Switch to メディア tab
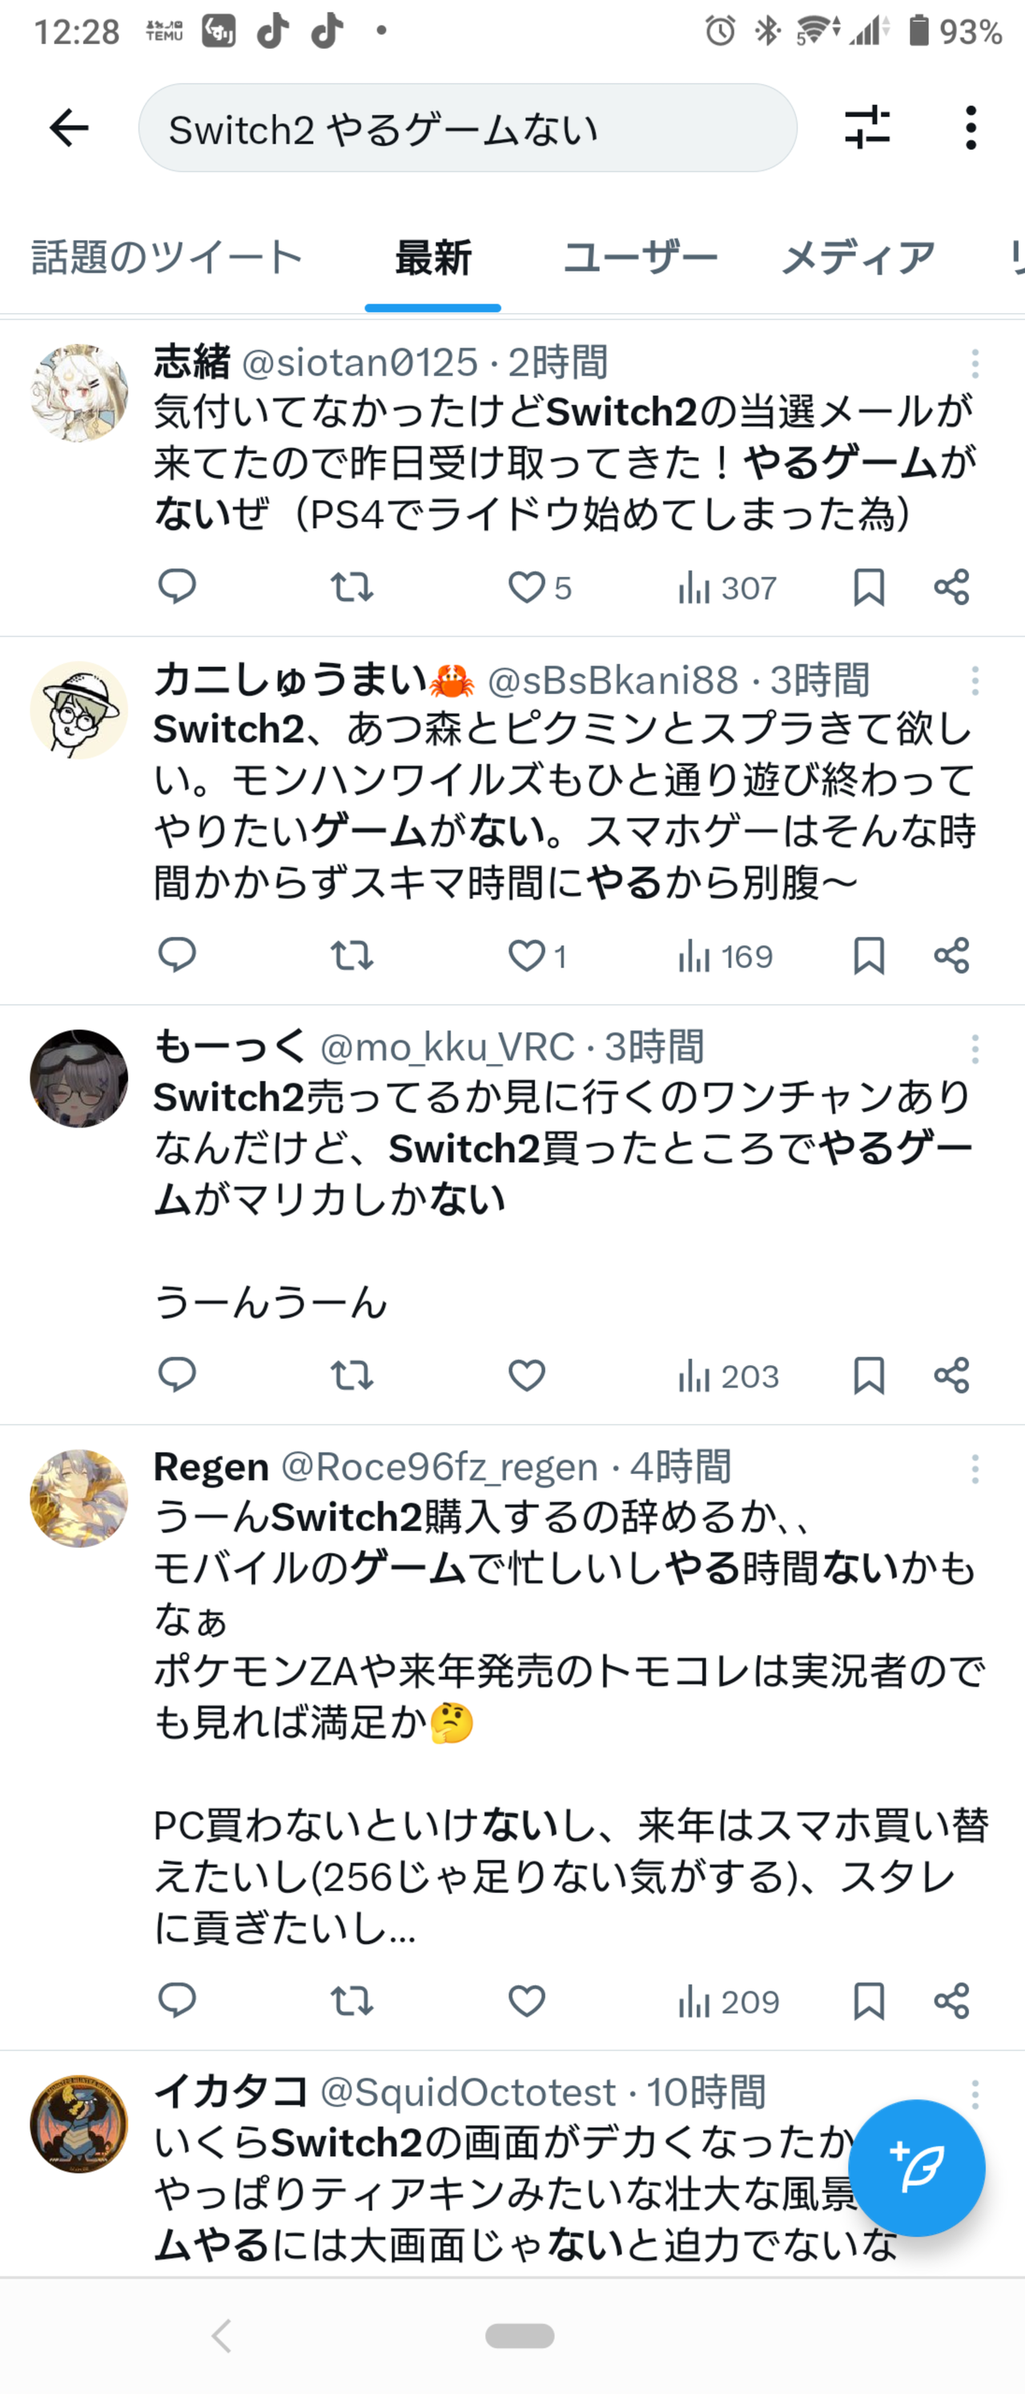 coord(858,258)
